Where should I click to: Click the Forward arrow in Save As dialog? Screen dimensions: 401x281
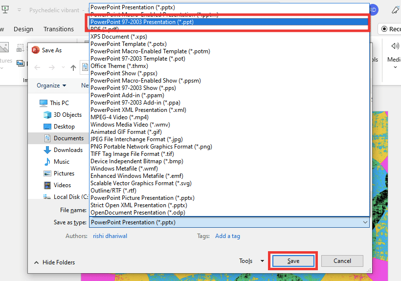(52, 67)
